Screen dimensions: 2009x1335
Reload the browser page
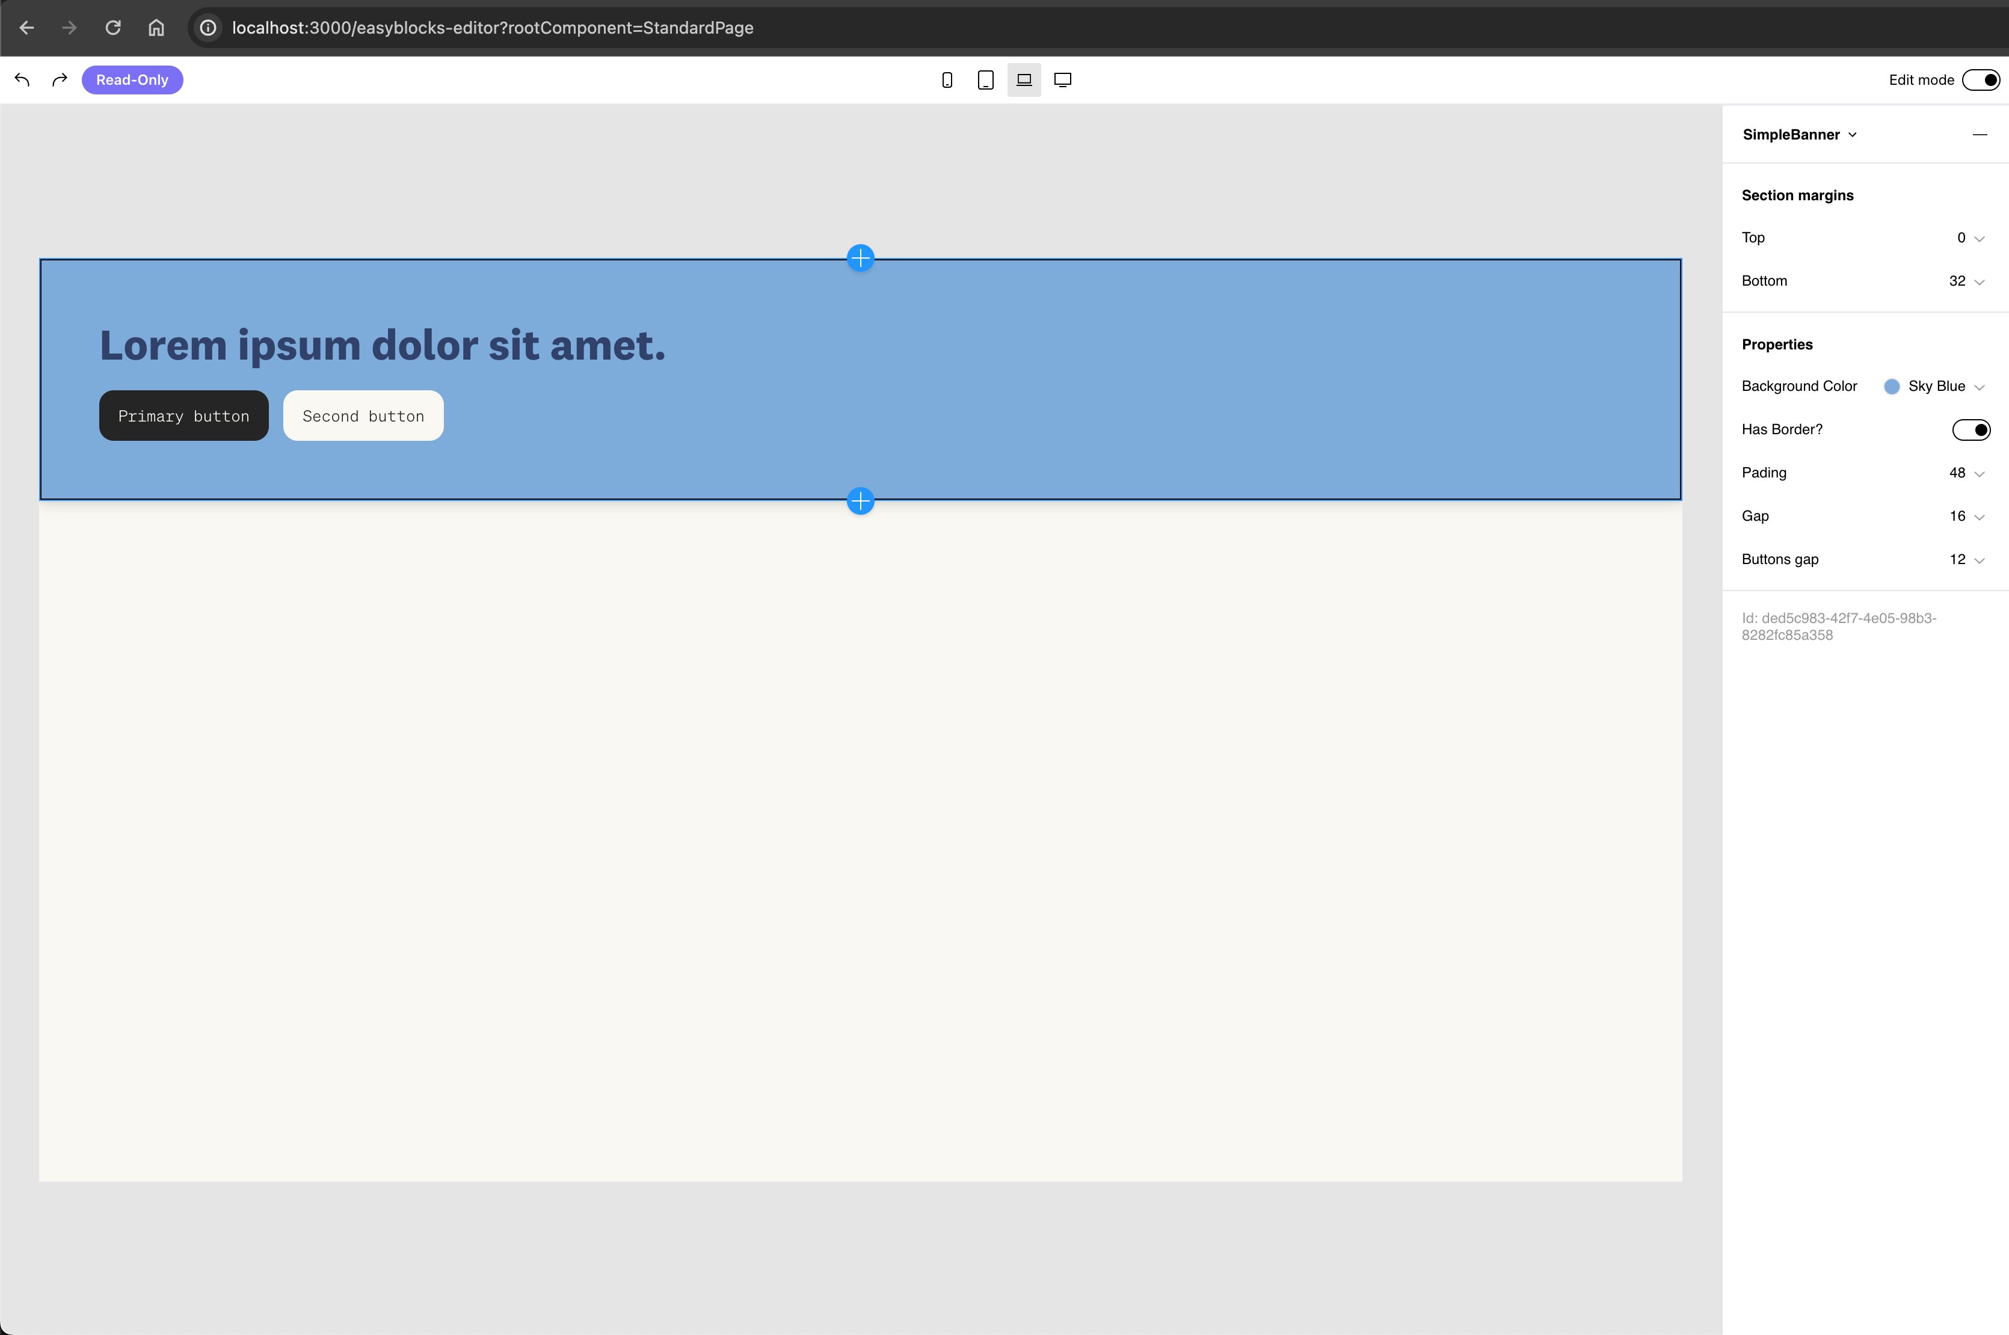click(112, 28)
